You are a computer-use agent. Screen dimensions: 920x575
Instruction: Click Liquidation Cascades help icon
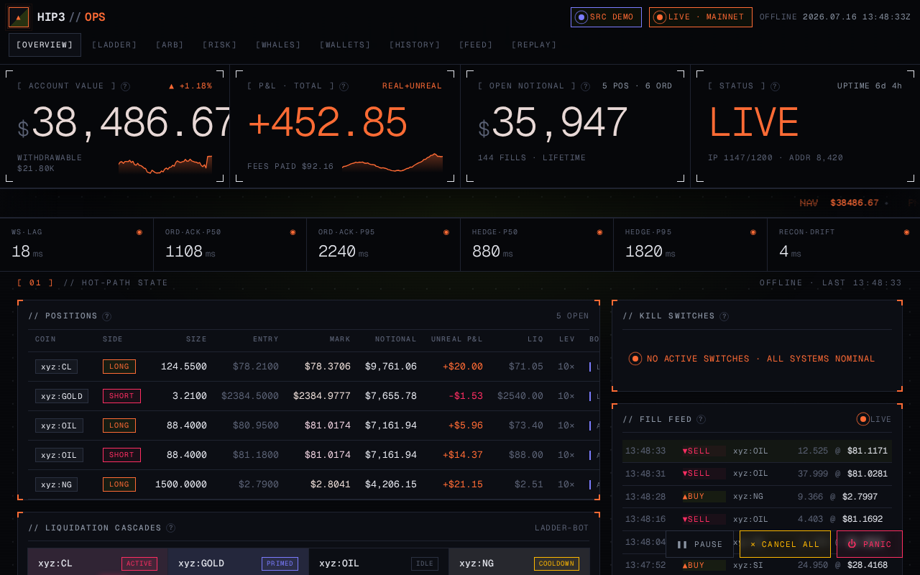click(170, 528)
